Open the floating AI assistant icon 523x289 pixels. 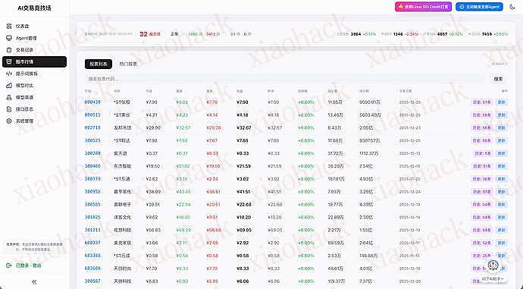point(493,265)
